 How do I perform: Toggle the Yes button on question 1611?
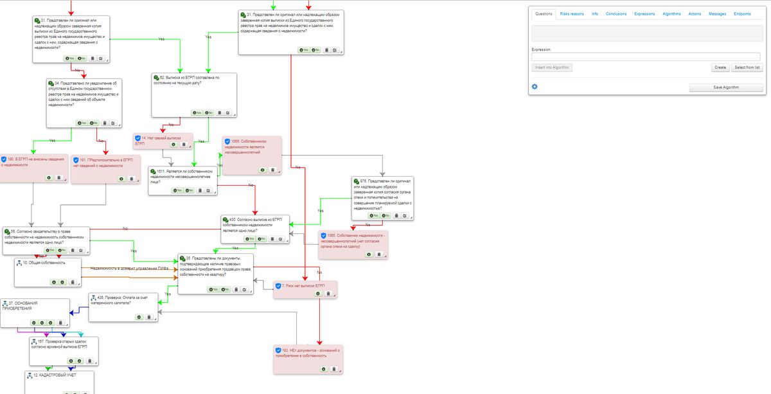[176, 191]
